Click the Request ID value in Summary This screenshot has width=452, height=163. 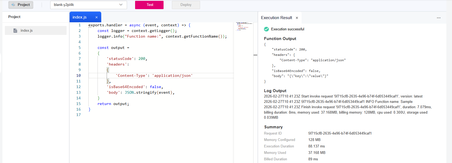(x=340, y=133)
